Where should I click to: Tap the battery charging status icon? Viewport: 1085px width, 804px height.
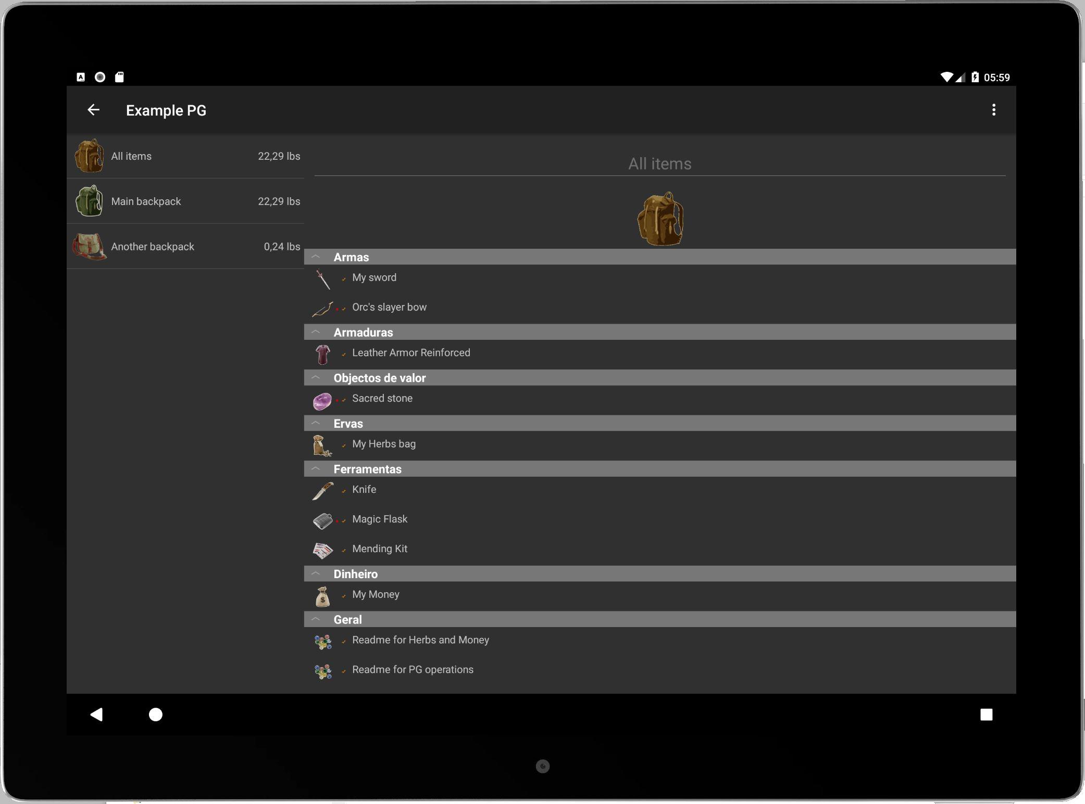click(x=975, y=77)
